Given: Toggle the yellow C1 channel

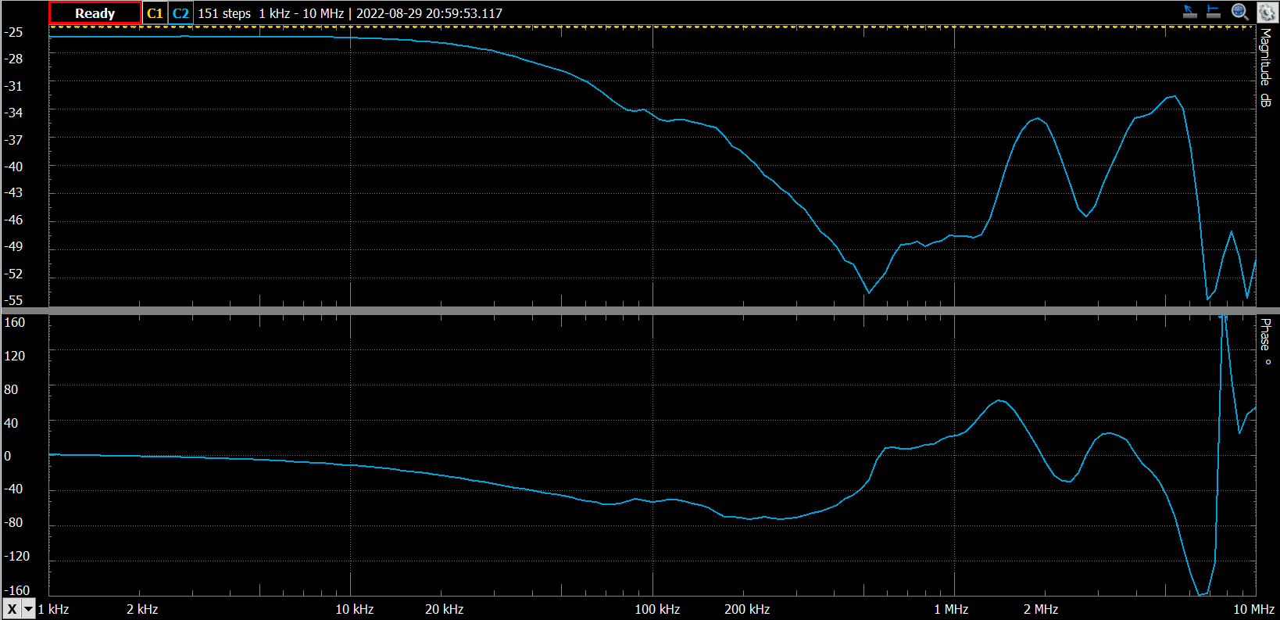Looking at the screenshot, I should click(x=155, y=13).
